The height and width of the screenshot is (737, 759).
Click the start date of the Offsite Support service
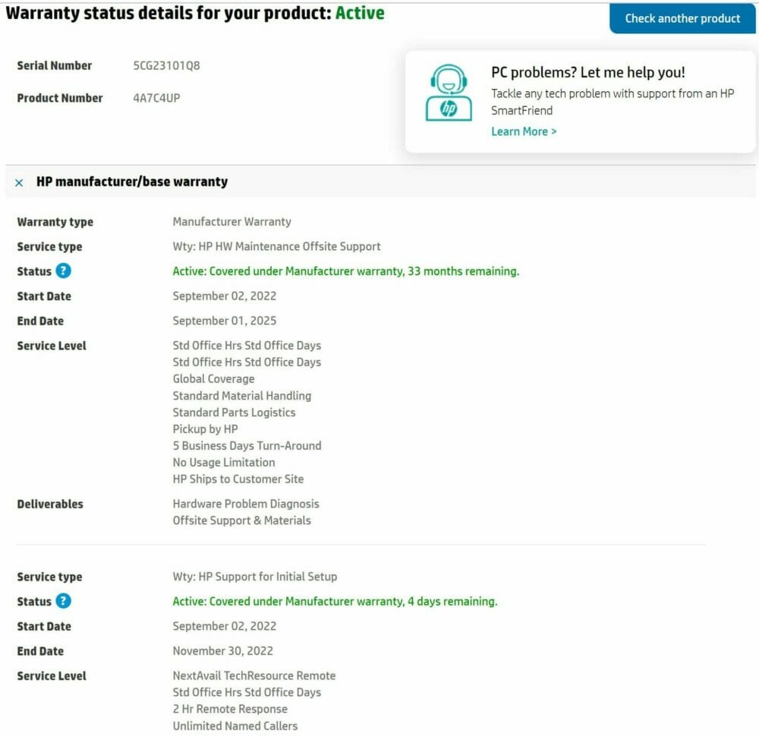pyautogui.click(x=225, y=296)
